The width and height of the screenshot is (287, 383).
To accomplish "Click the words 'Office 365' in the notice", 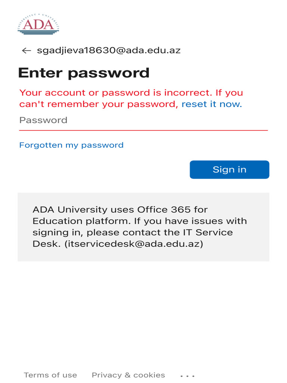I will tap(164, 209).
